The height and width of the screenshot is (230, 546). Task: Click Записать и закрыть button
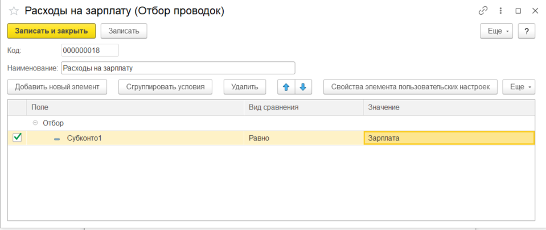(x=51, y=31)
